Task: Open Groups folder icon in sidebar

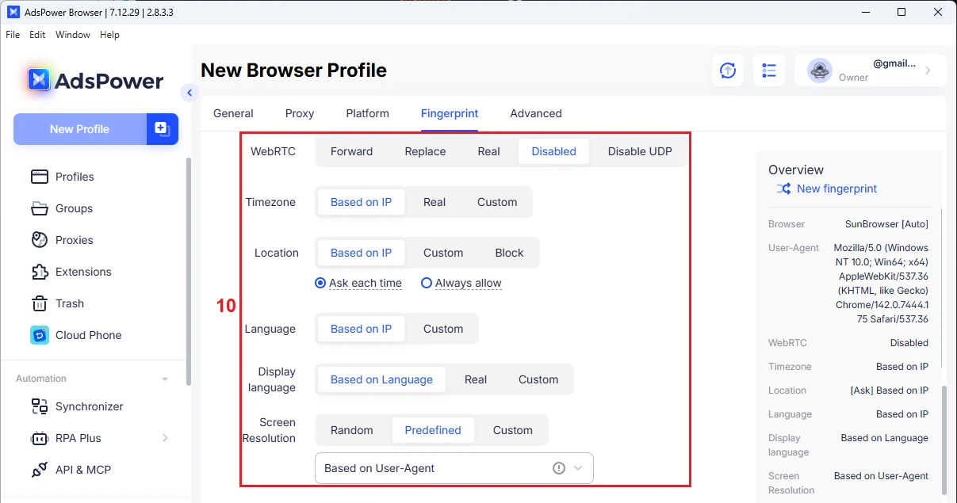Action: click(40, 208)
